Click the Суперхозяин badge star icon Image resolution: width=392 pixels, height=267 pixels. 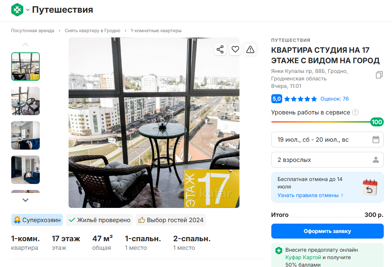click(x=17, y=220)
